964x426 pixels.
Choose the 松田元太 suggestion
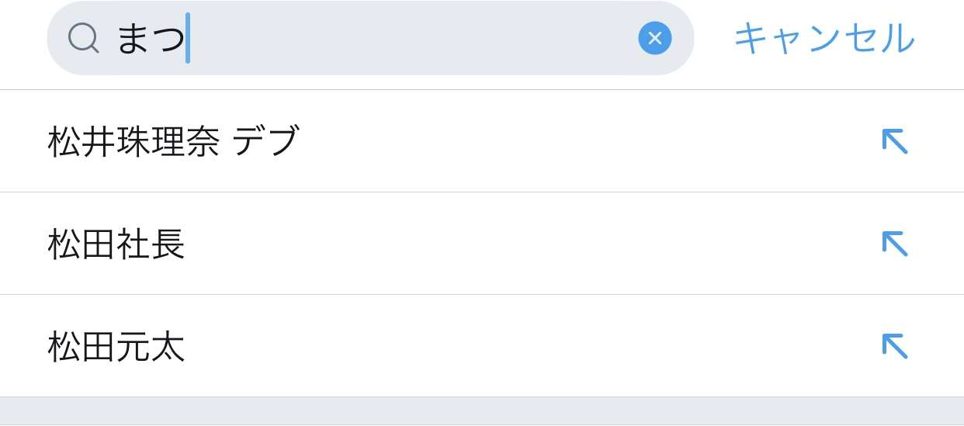tap(482, 346)
